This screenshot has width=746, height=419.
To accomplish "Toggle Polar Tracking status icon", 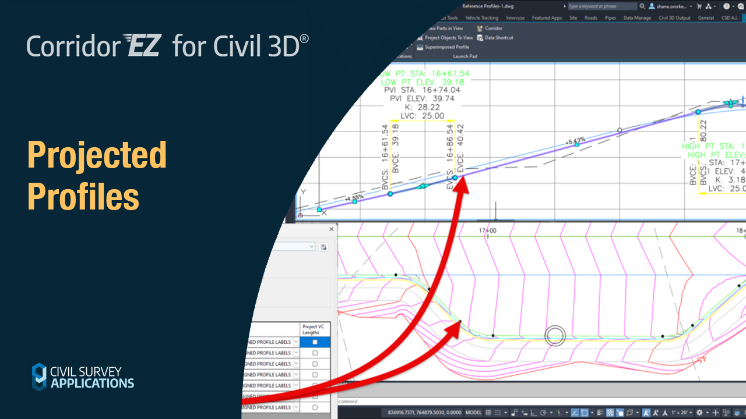I will coord(543,413).
